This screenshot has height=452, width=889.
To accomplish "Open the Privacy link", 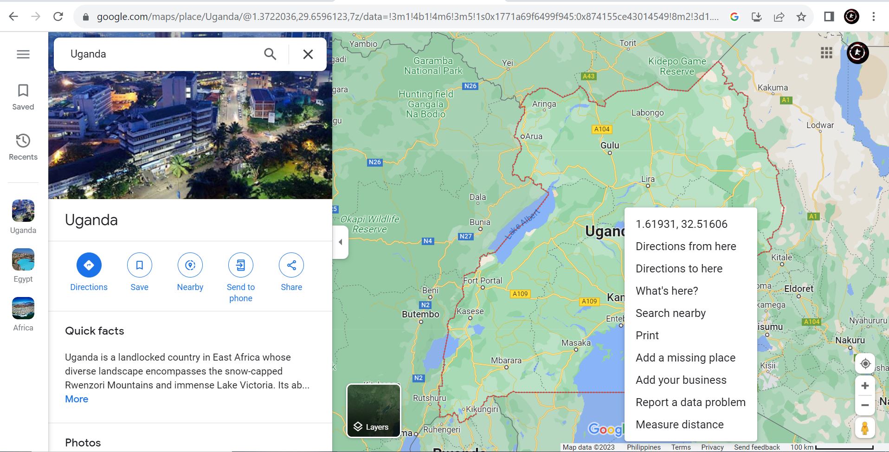I will click(712, 447).
